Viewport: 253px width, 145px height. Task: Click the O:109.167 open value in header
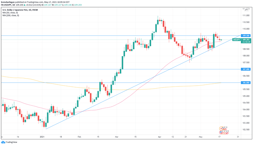pos(47,5)
